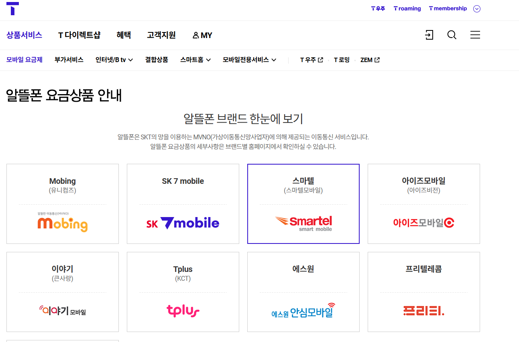Click the SK 7mobile logo image

click(x=183, y=223)
